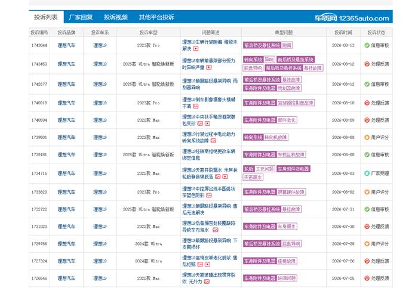Select the 跑偏 tag in row 1743844

[x=287, y=45]
